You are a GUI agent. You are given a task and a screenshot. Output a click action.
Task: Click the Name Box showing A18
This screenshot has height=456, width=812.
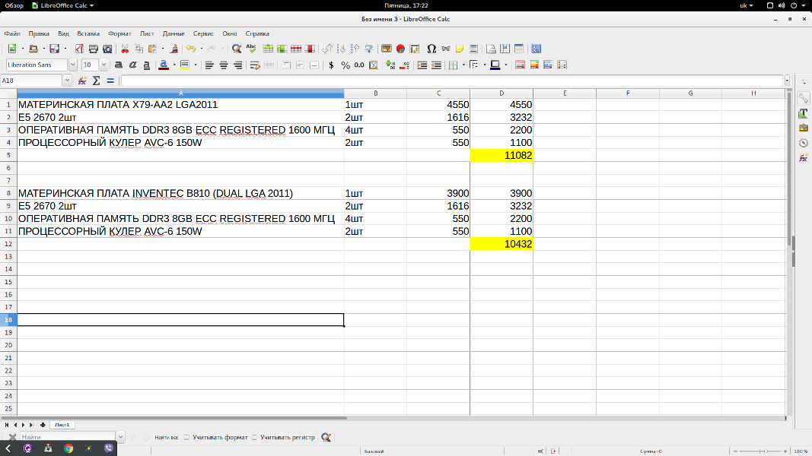32,81
